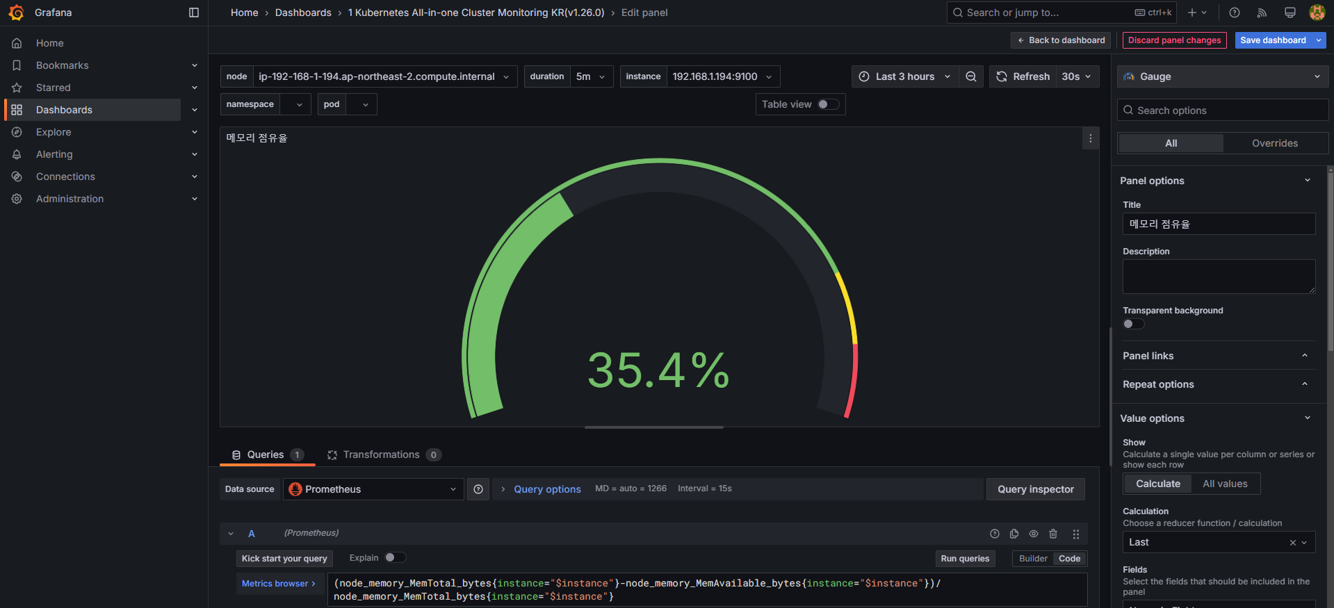Open the node variable dropdown
The height and width of the screenshot is (608, 1334).
coord(384,76)
